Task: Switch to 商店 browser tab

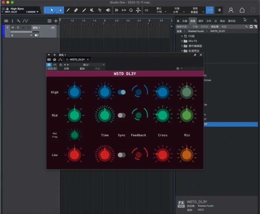Action: [222, 21]
